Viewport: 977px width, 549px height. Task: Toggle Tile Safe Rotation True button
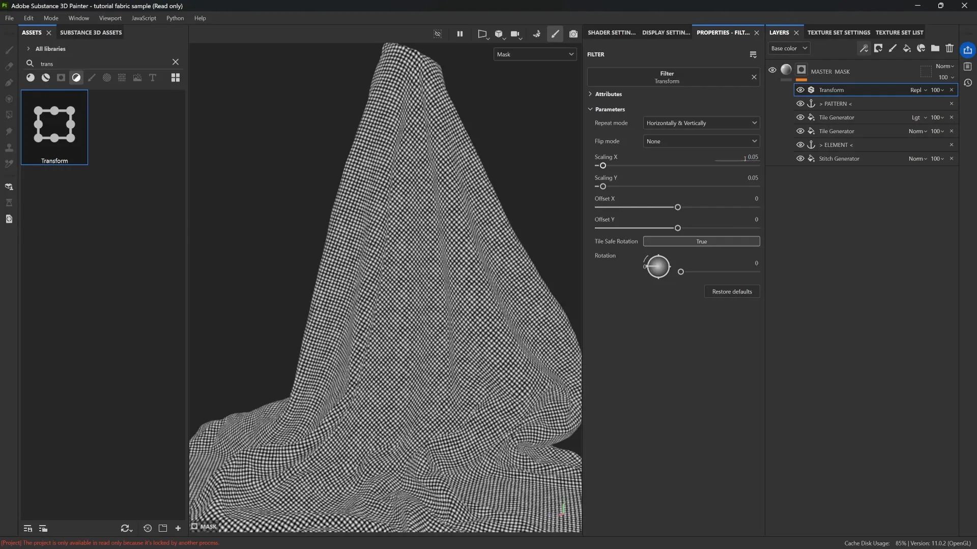pos(701,241)
